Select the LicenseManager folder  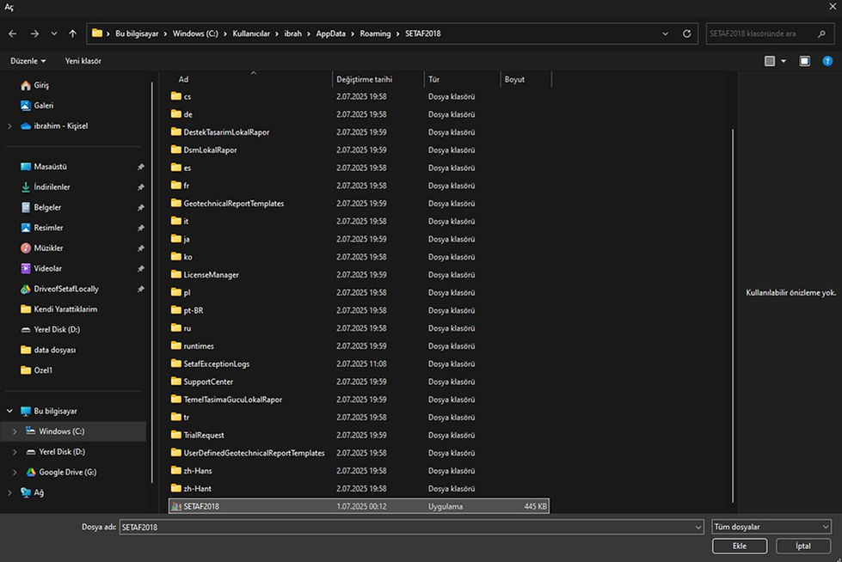click(x=211, y=275)
